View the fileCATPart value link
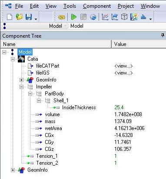Image resolution: width=166 pixels, height=179 pixels. click(123, 66)
